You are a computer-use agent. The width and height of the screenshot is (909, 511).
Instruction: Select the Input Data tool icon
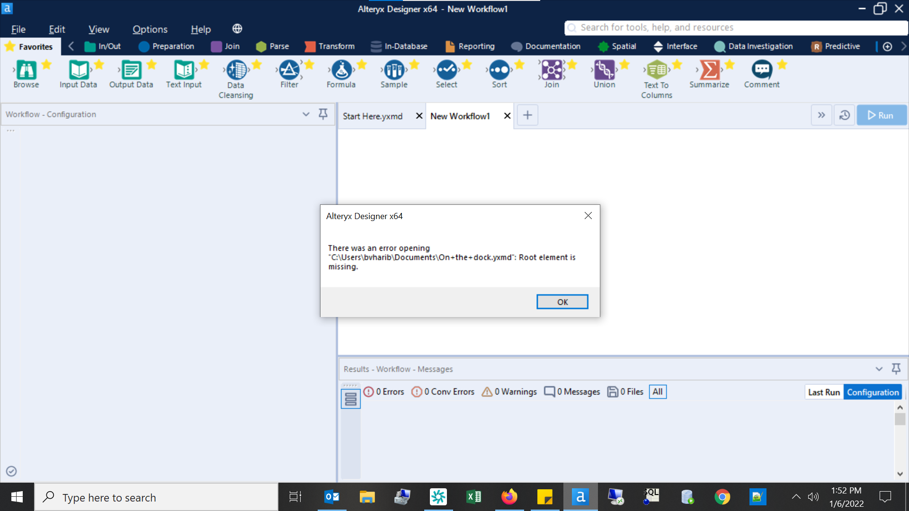(79, 70)
